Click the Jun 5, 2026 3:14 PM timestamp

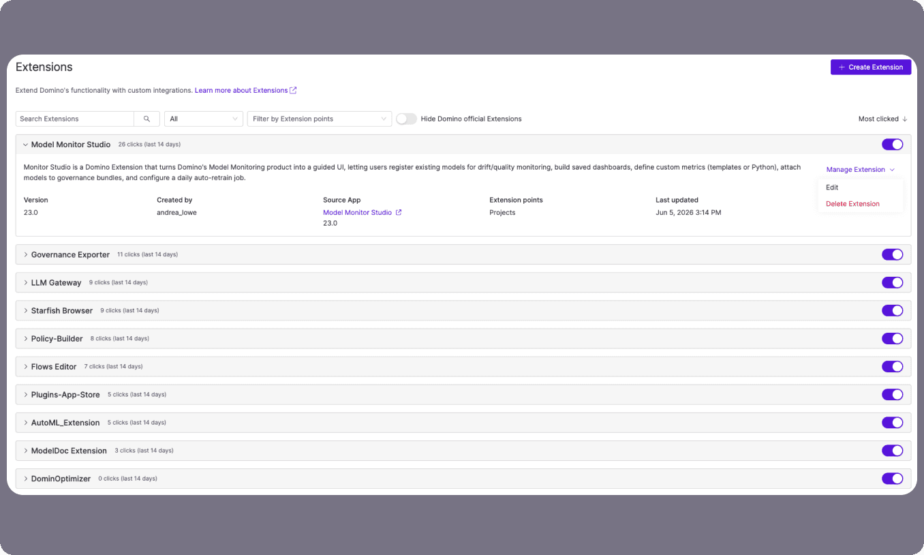(688, 213)
